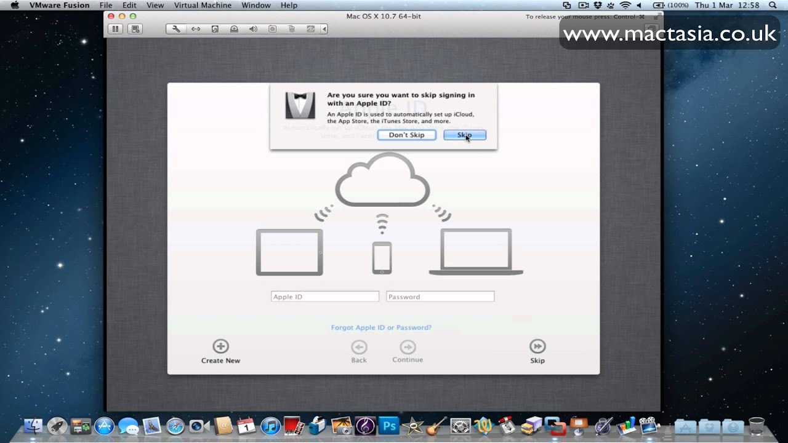Click the Apple ID input field
The width and height of the screenshot is (788, 443).
pos(325,297)
